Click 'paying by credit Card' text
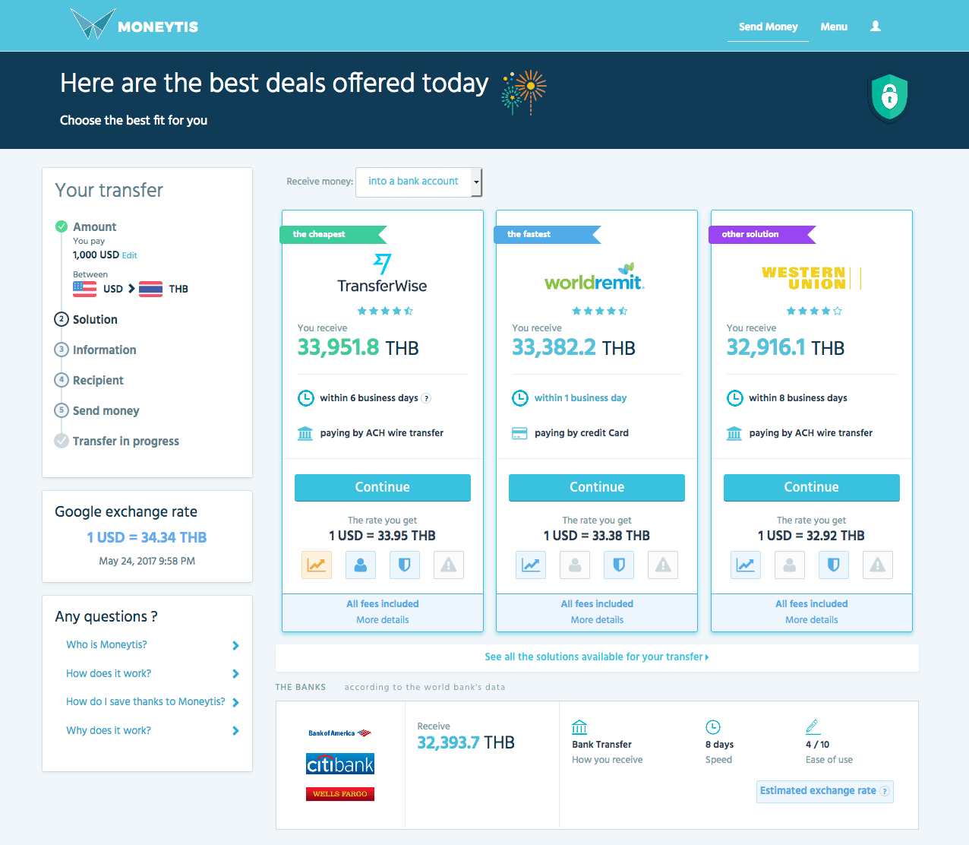Image resolution: width=969 pixels, height=845 pixels. point(582,433)
